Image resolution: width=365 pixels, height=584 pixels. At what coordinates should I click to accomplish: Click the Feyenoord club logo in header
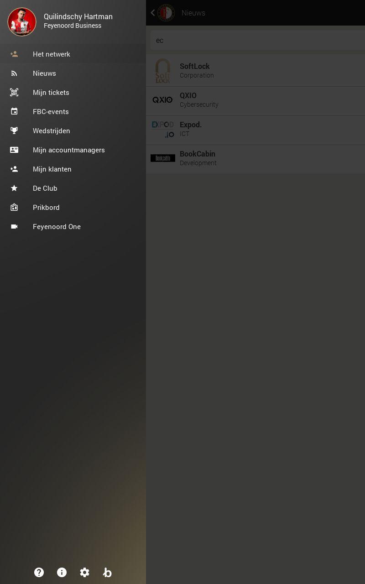pos(166,13)
